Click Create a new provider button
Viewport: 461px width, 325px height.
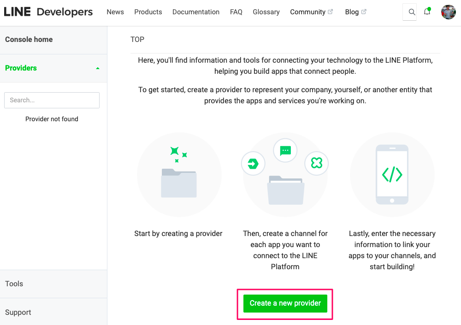coord(285,303)
